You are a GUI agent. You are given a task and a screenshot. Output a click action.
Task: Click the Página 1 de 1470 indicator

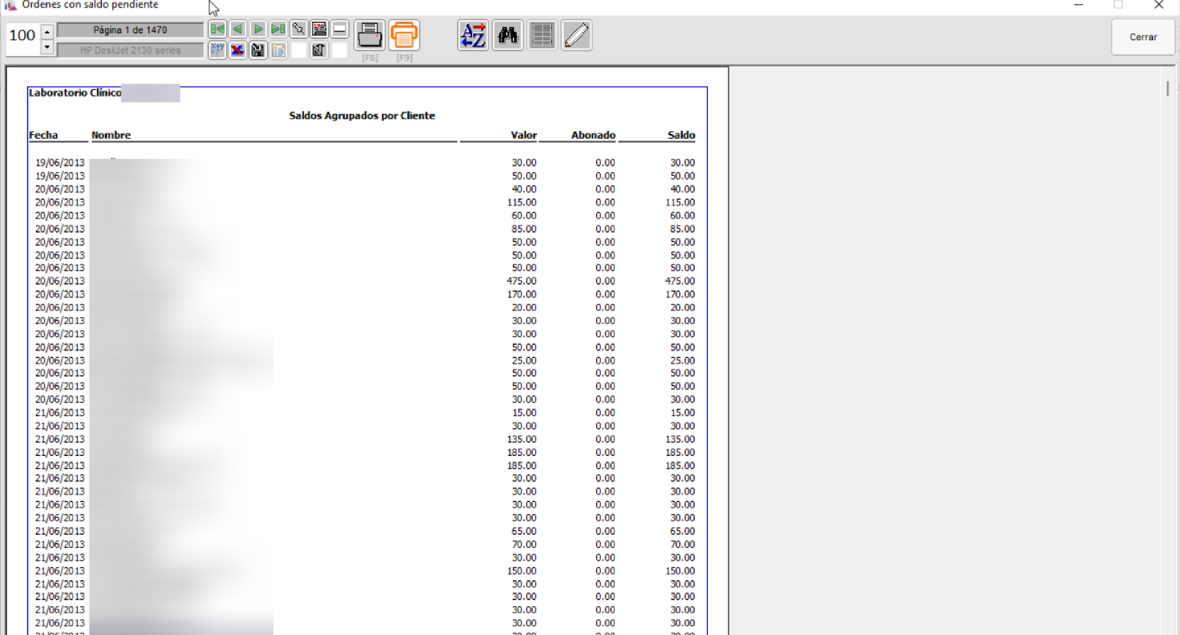point(130,30)
